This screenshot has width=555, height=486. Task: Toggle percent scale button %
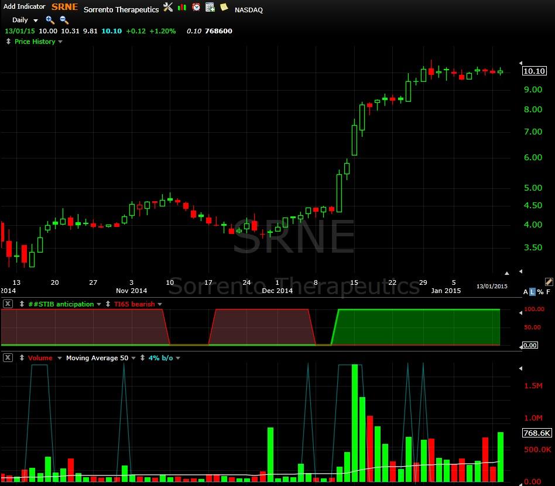(x=540, y=292)
